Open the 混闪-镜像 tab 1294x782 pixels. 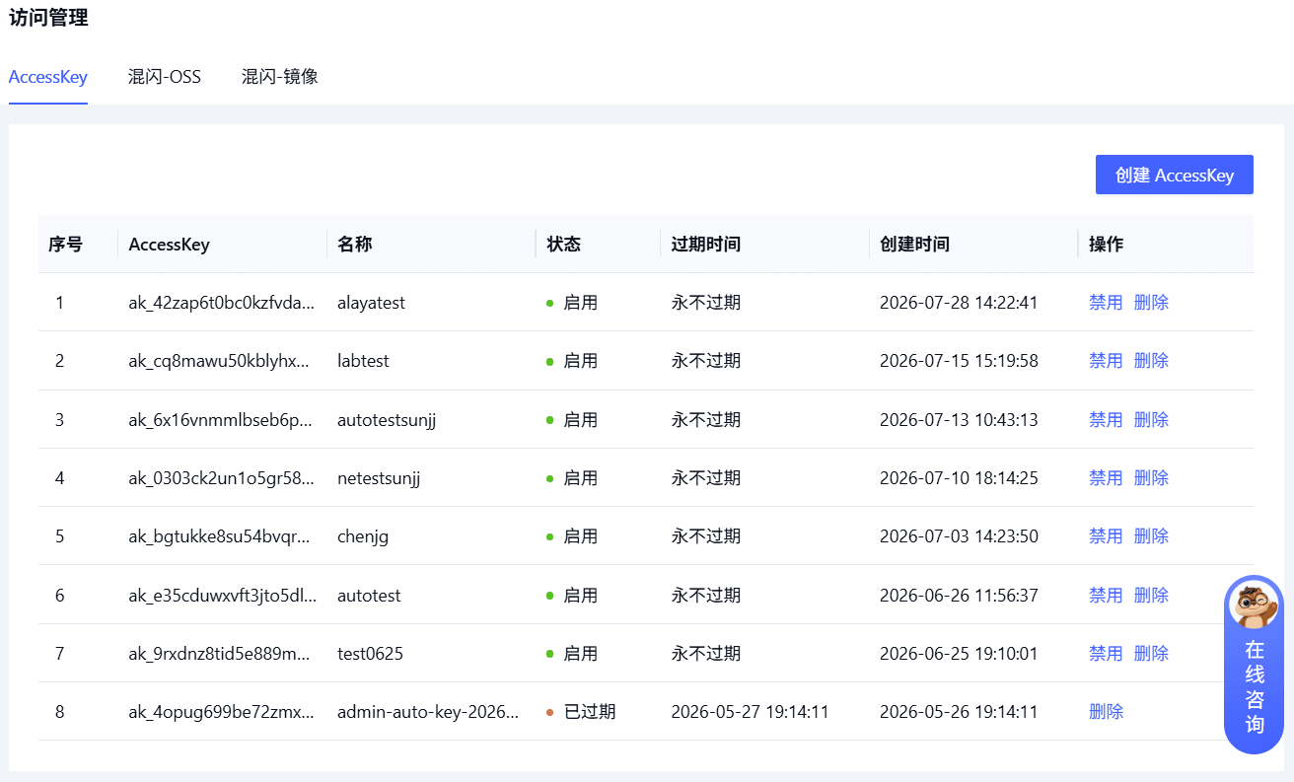pos(280,77)
